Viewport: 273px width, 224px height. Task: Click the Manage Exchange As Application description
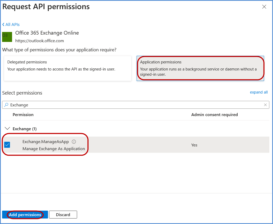(x=54, y=149)
